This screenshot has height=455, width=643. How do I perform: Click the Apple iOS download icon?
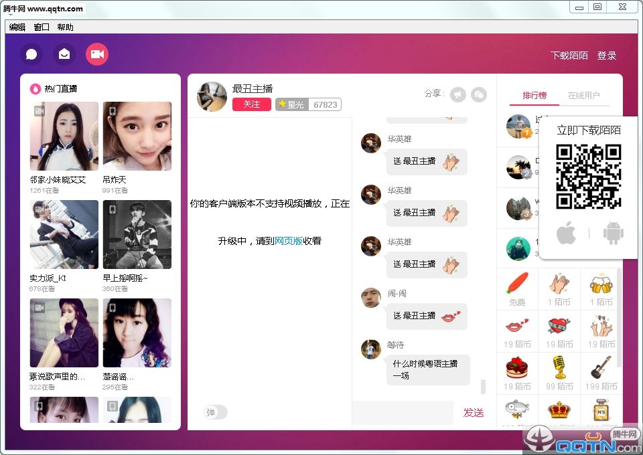[x=566, y=234]
